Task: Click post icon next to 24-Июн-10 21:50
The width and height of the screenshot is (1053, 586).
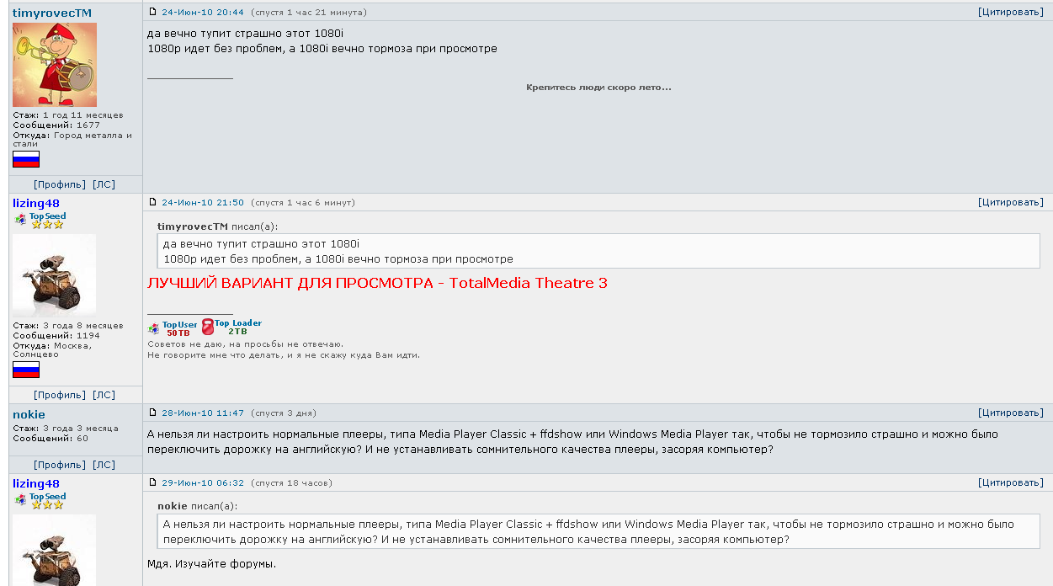Action: click(152, 202)
